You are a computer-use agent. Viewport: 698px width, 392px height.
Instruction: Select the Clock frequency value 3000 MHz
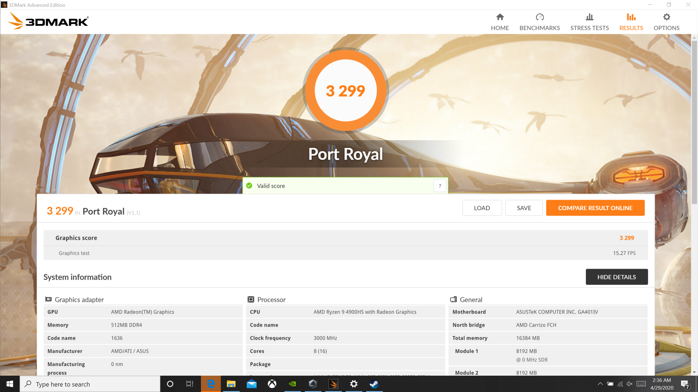[325, 338]
